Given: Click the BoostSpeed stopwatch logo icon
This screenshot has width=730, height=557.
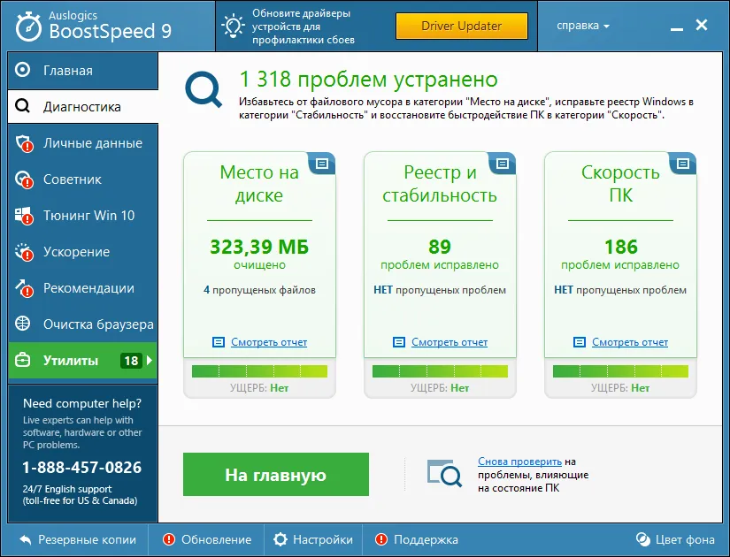Looking at the screenshot, I should pos(28,27).
